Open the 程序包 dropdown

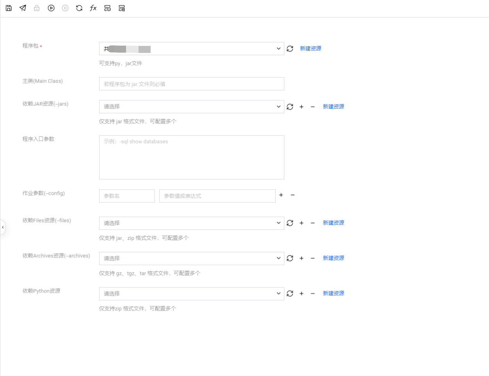pos(192,48)
